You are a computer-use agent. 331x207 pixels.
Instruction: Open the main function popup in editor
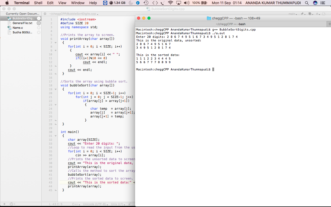click(293, 14)
